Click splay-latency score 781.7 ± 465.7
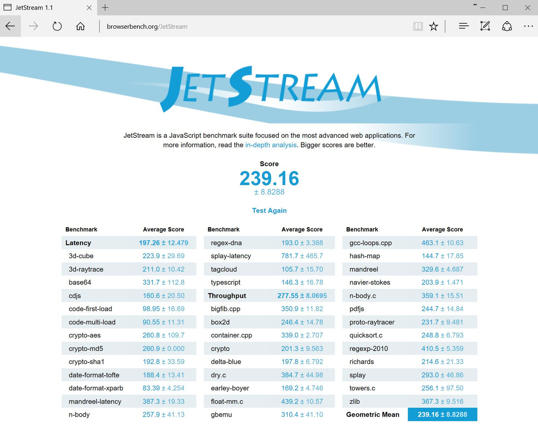 click(302, 256)
